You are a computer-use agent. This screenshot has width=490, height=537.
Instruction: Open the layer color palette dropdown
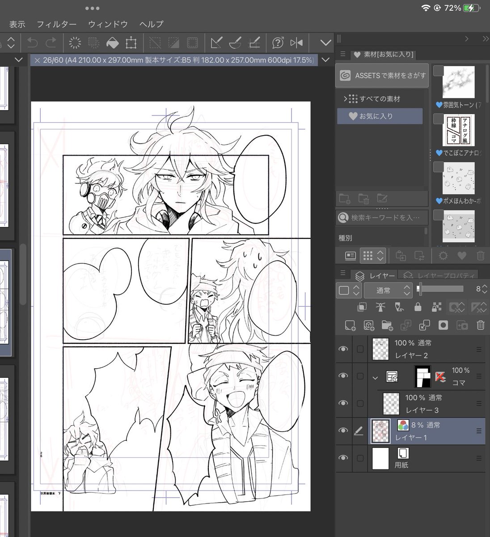click(349, 290)
